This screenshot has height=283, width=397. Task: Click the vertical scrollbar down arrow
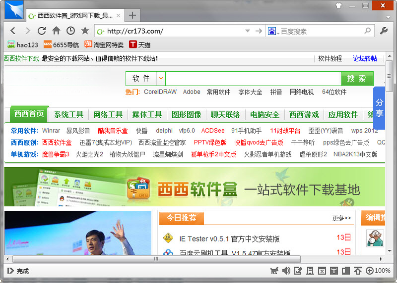[x=390, y=251]
